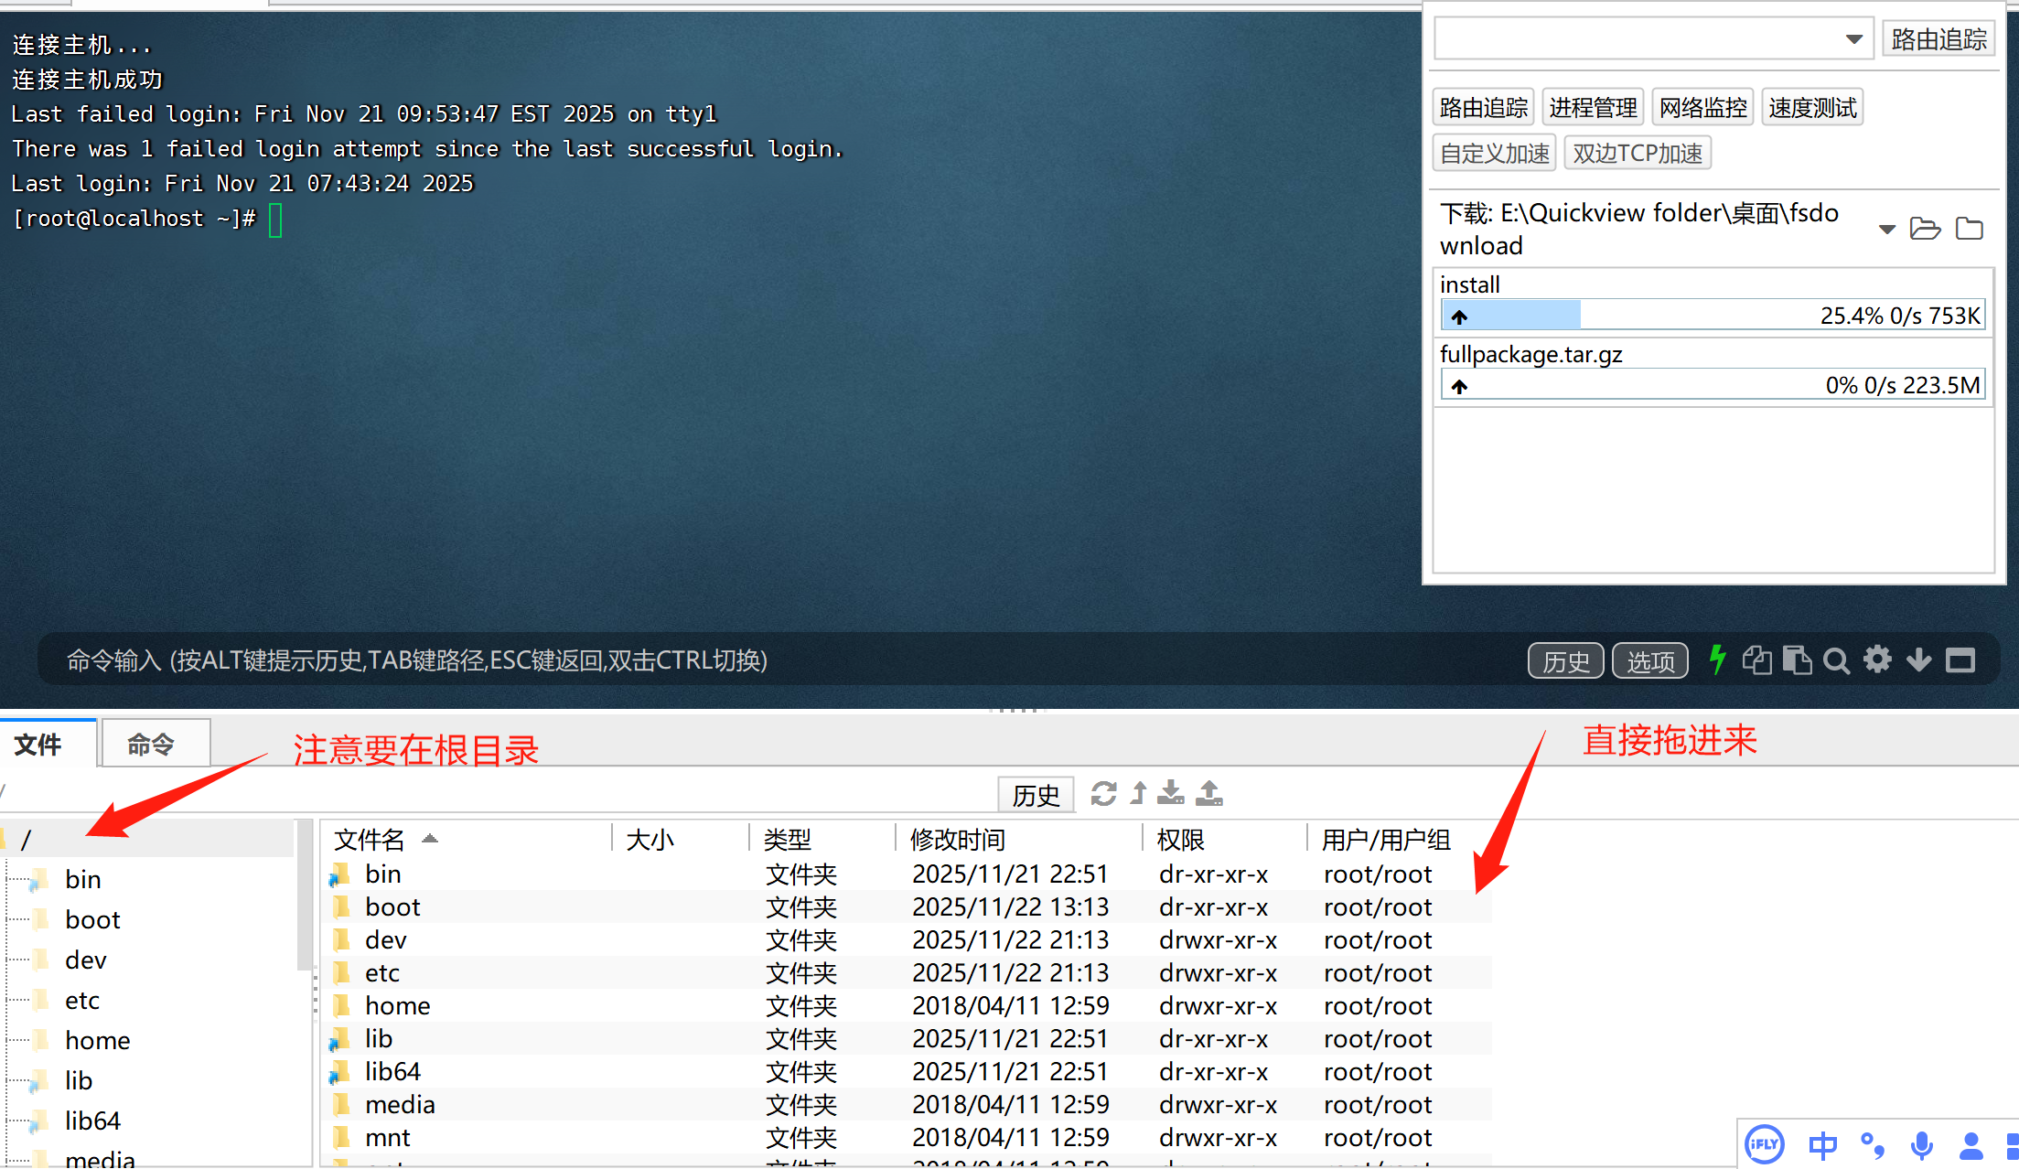Open the download folder icon
Screen dimensions: 2019x1169
click(1925, 229)
